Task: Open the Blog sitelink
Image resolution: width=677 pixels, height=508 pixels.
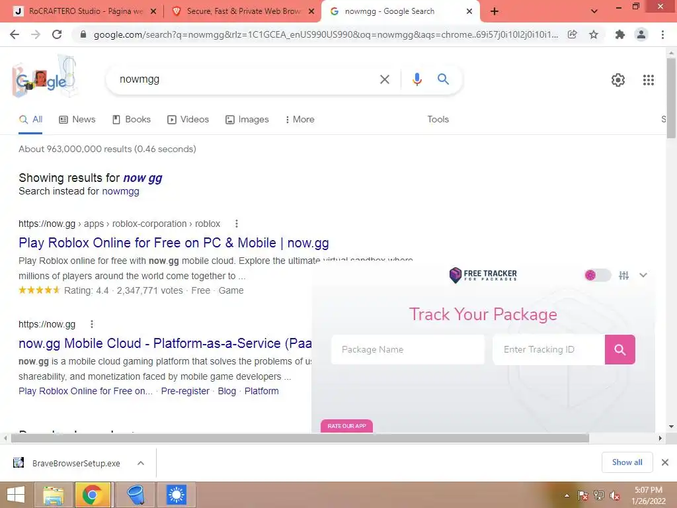Action: [x=227, y=391]
